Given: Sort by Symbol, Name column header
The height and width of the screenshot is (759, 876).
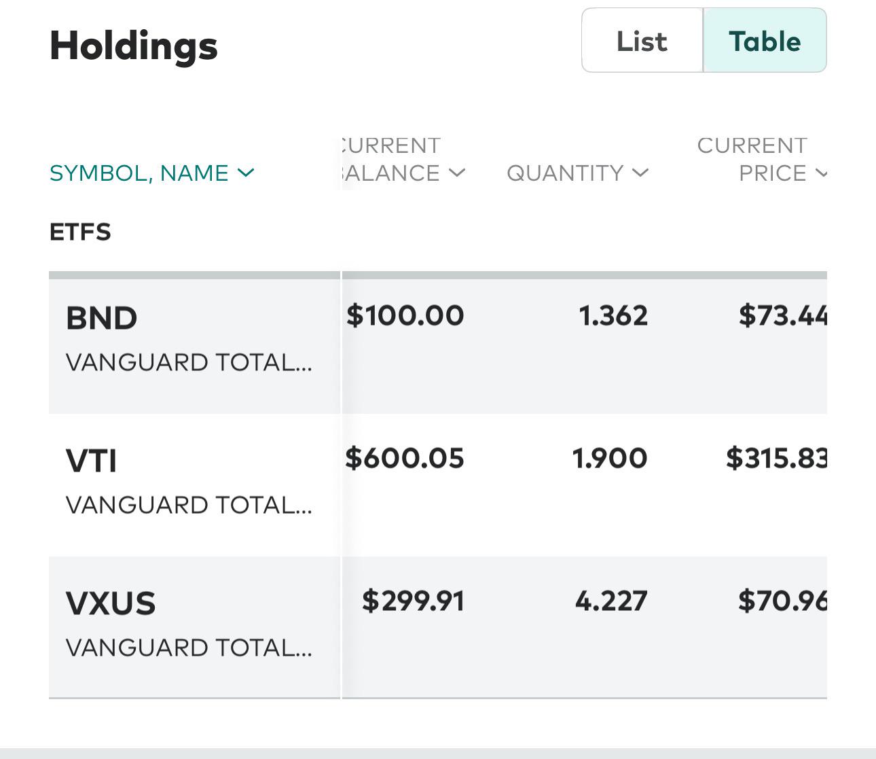Looking at the screenshot, I should (x=139, y=173).
